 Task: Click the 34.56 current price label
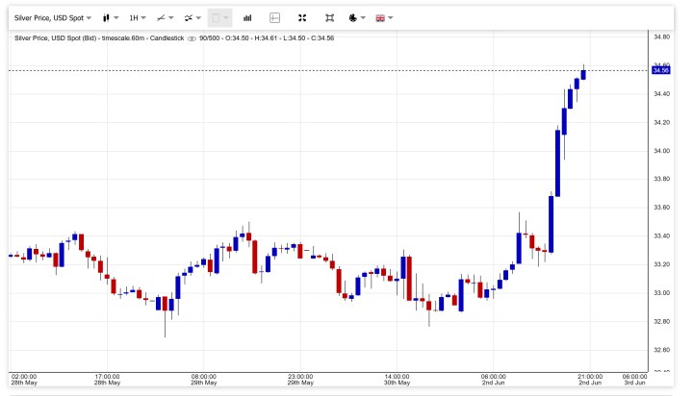coord(660,70)
